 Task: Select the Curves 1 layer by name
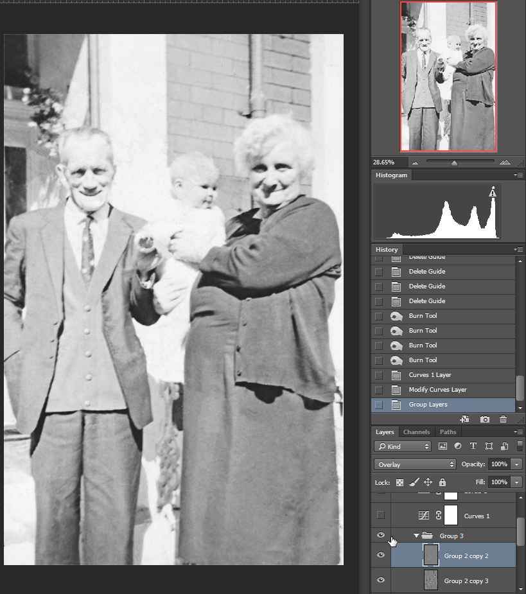(477, 516)
